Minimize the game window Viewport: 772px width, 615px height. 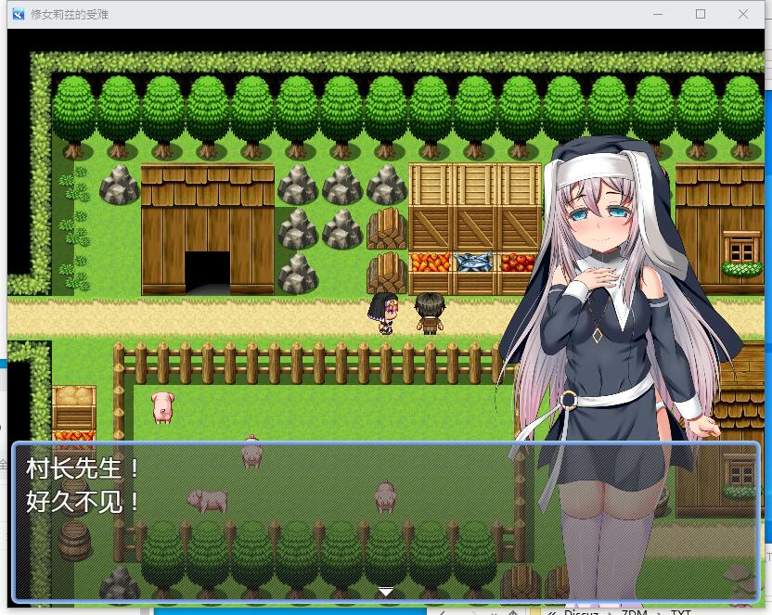point(658,14)
